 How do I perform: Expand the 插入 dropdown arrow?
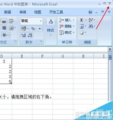coord(74,20)
